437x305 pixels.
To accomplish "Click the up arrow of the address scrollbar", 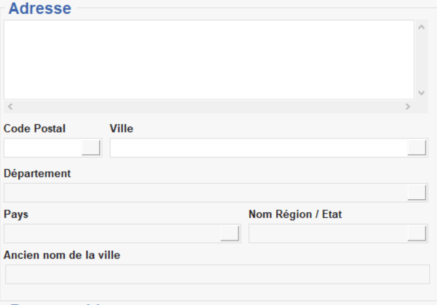I will (421, 28).
